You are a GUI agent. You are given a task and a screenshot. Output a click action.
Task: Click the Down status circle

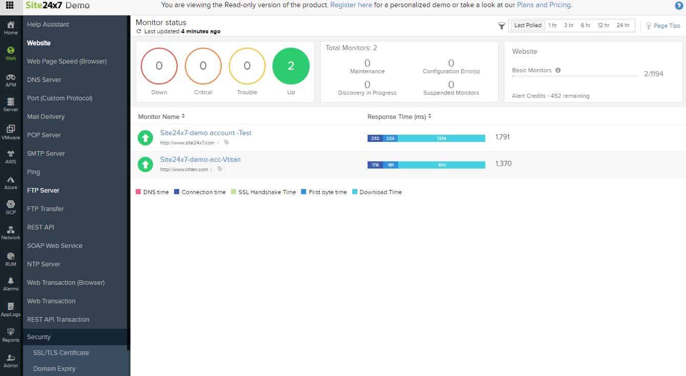(x=159, y=66)
